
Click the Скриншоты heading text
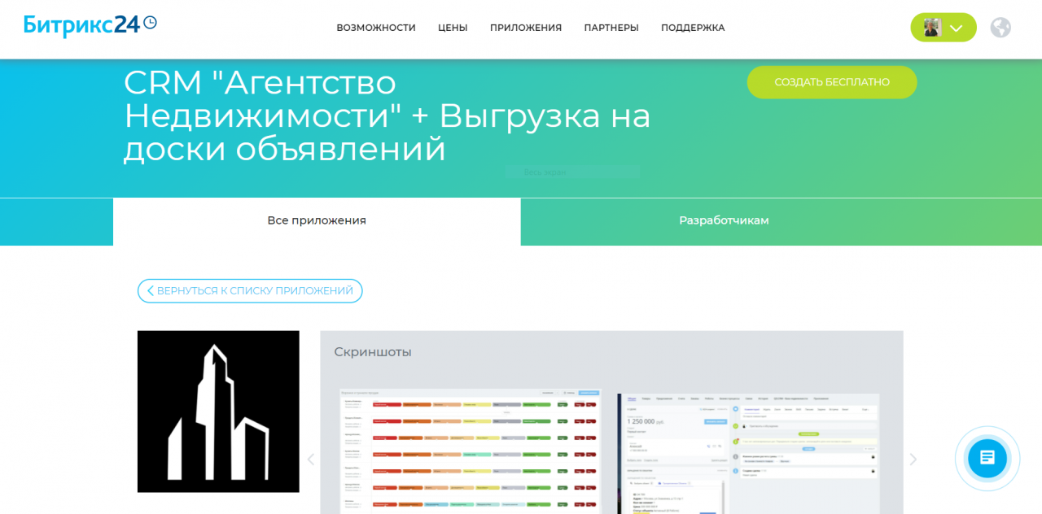(373, 352)
